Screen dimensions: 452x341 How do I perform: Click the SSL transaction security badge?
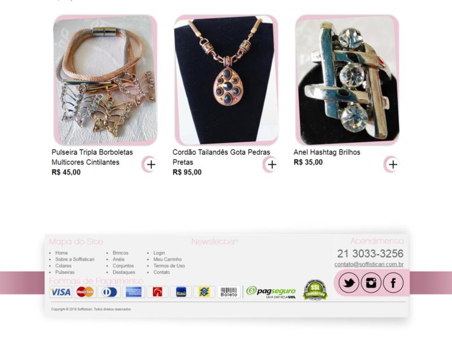click(315, 290)
